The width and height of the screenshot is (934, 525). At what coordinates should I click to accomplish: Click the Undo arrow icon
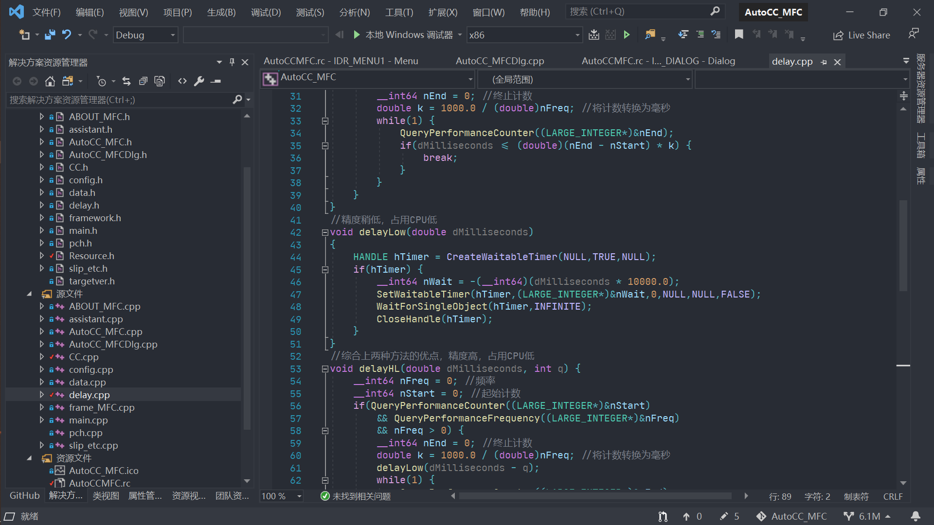67,35
